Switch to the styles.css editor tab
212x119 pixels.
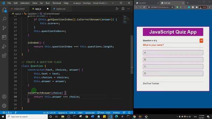61,9
